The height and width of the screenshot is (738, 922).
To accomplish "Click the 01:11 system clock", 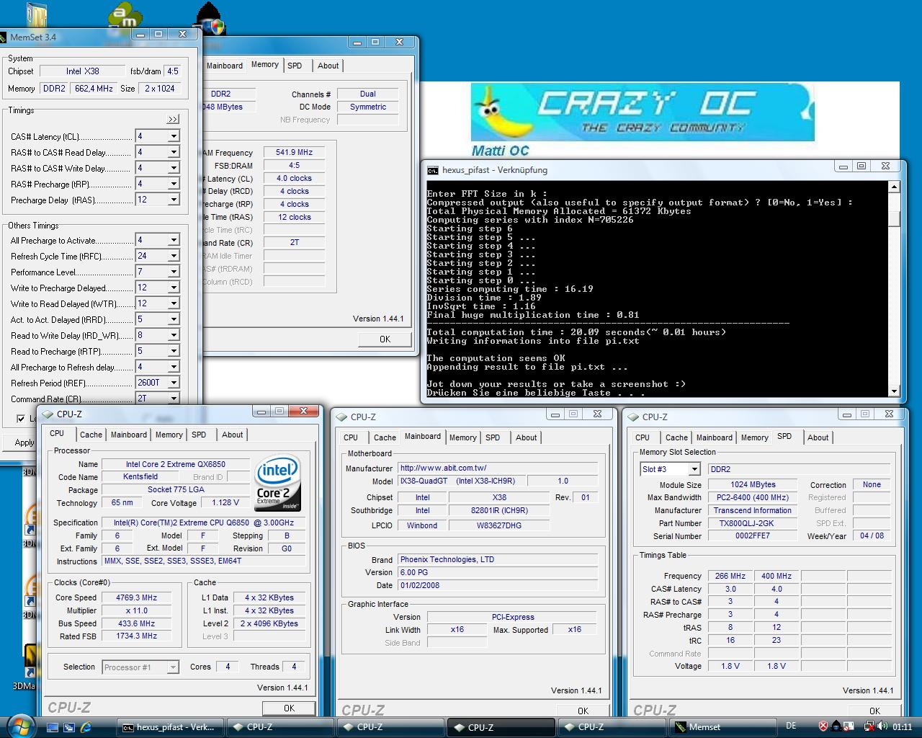I will click(902, 727).
